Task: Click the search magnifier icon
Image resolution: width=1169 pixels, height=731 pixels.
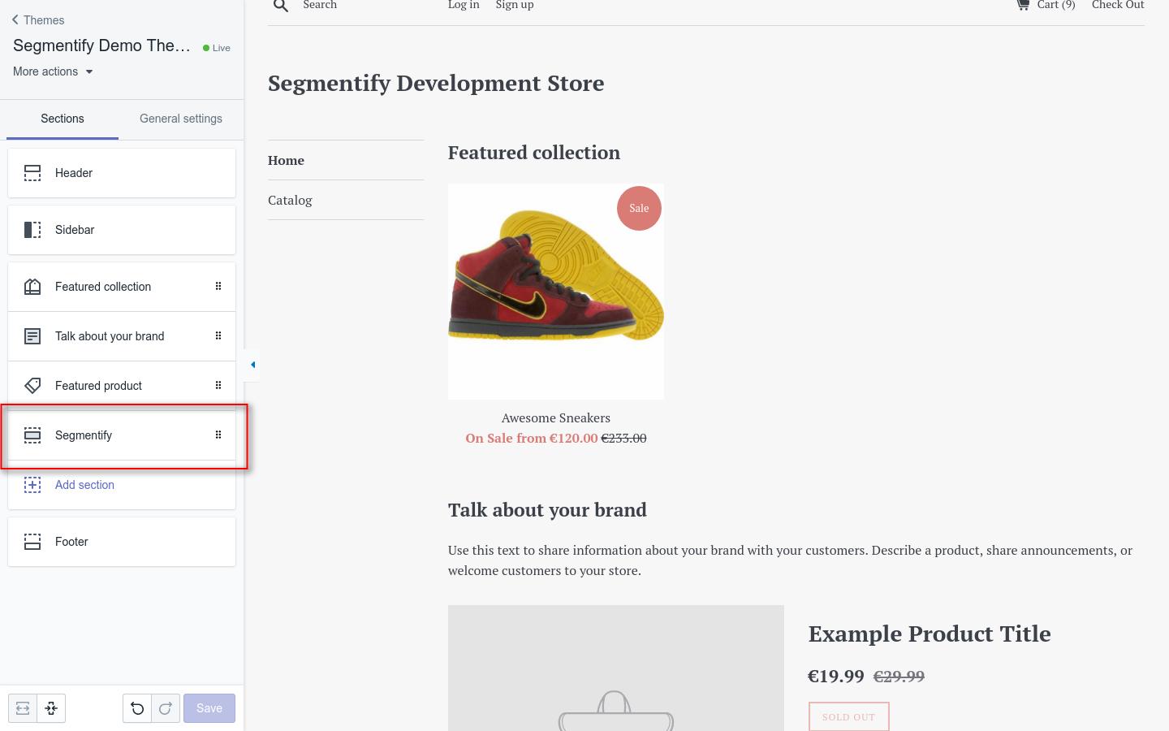Action: [281, 6]
